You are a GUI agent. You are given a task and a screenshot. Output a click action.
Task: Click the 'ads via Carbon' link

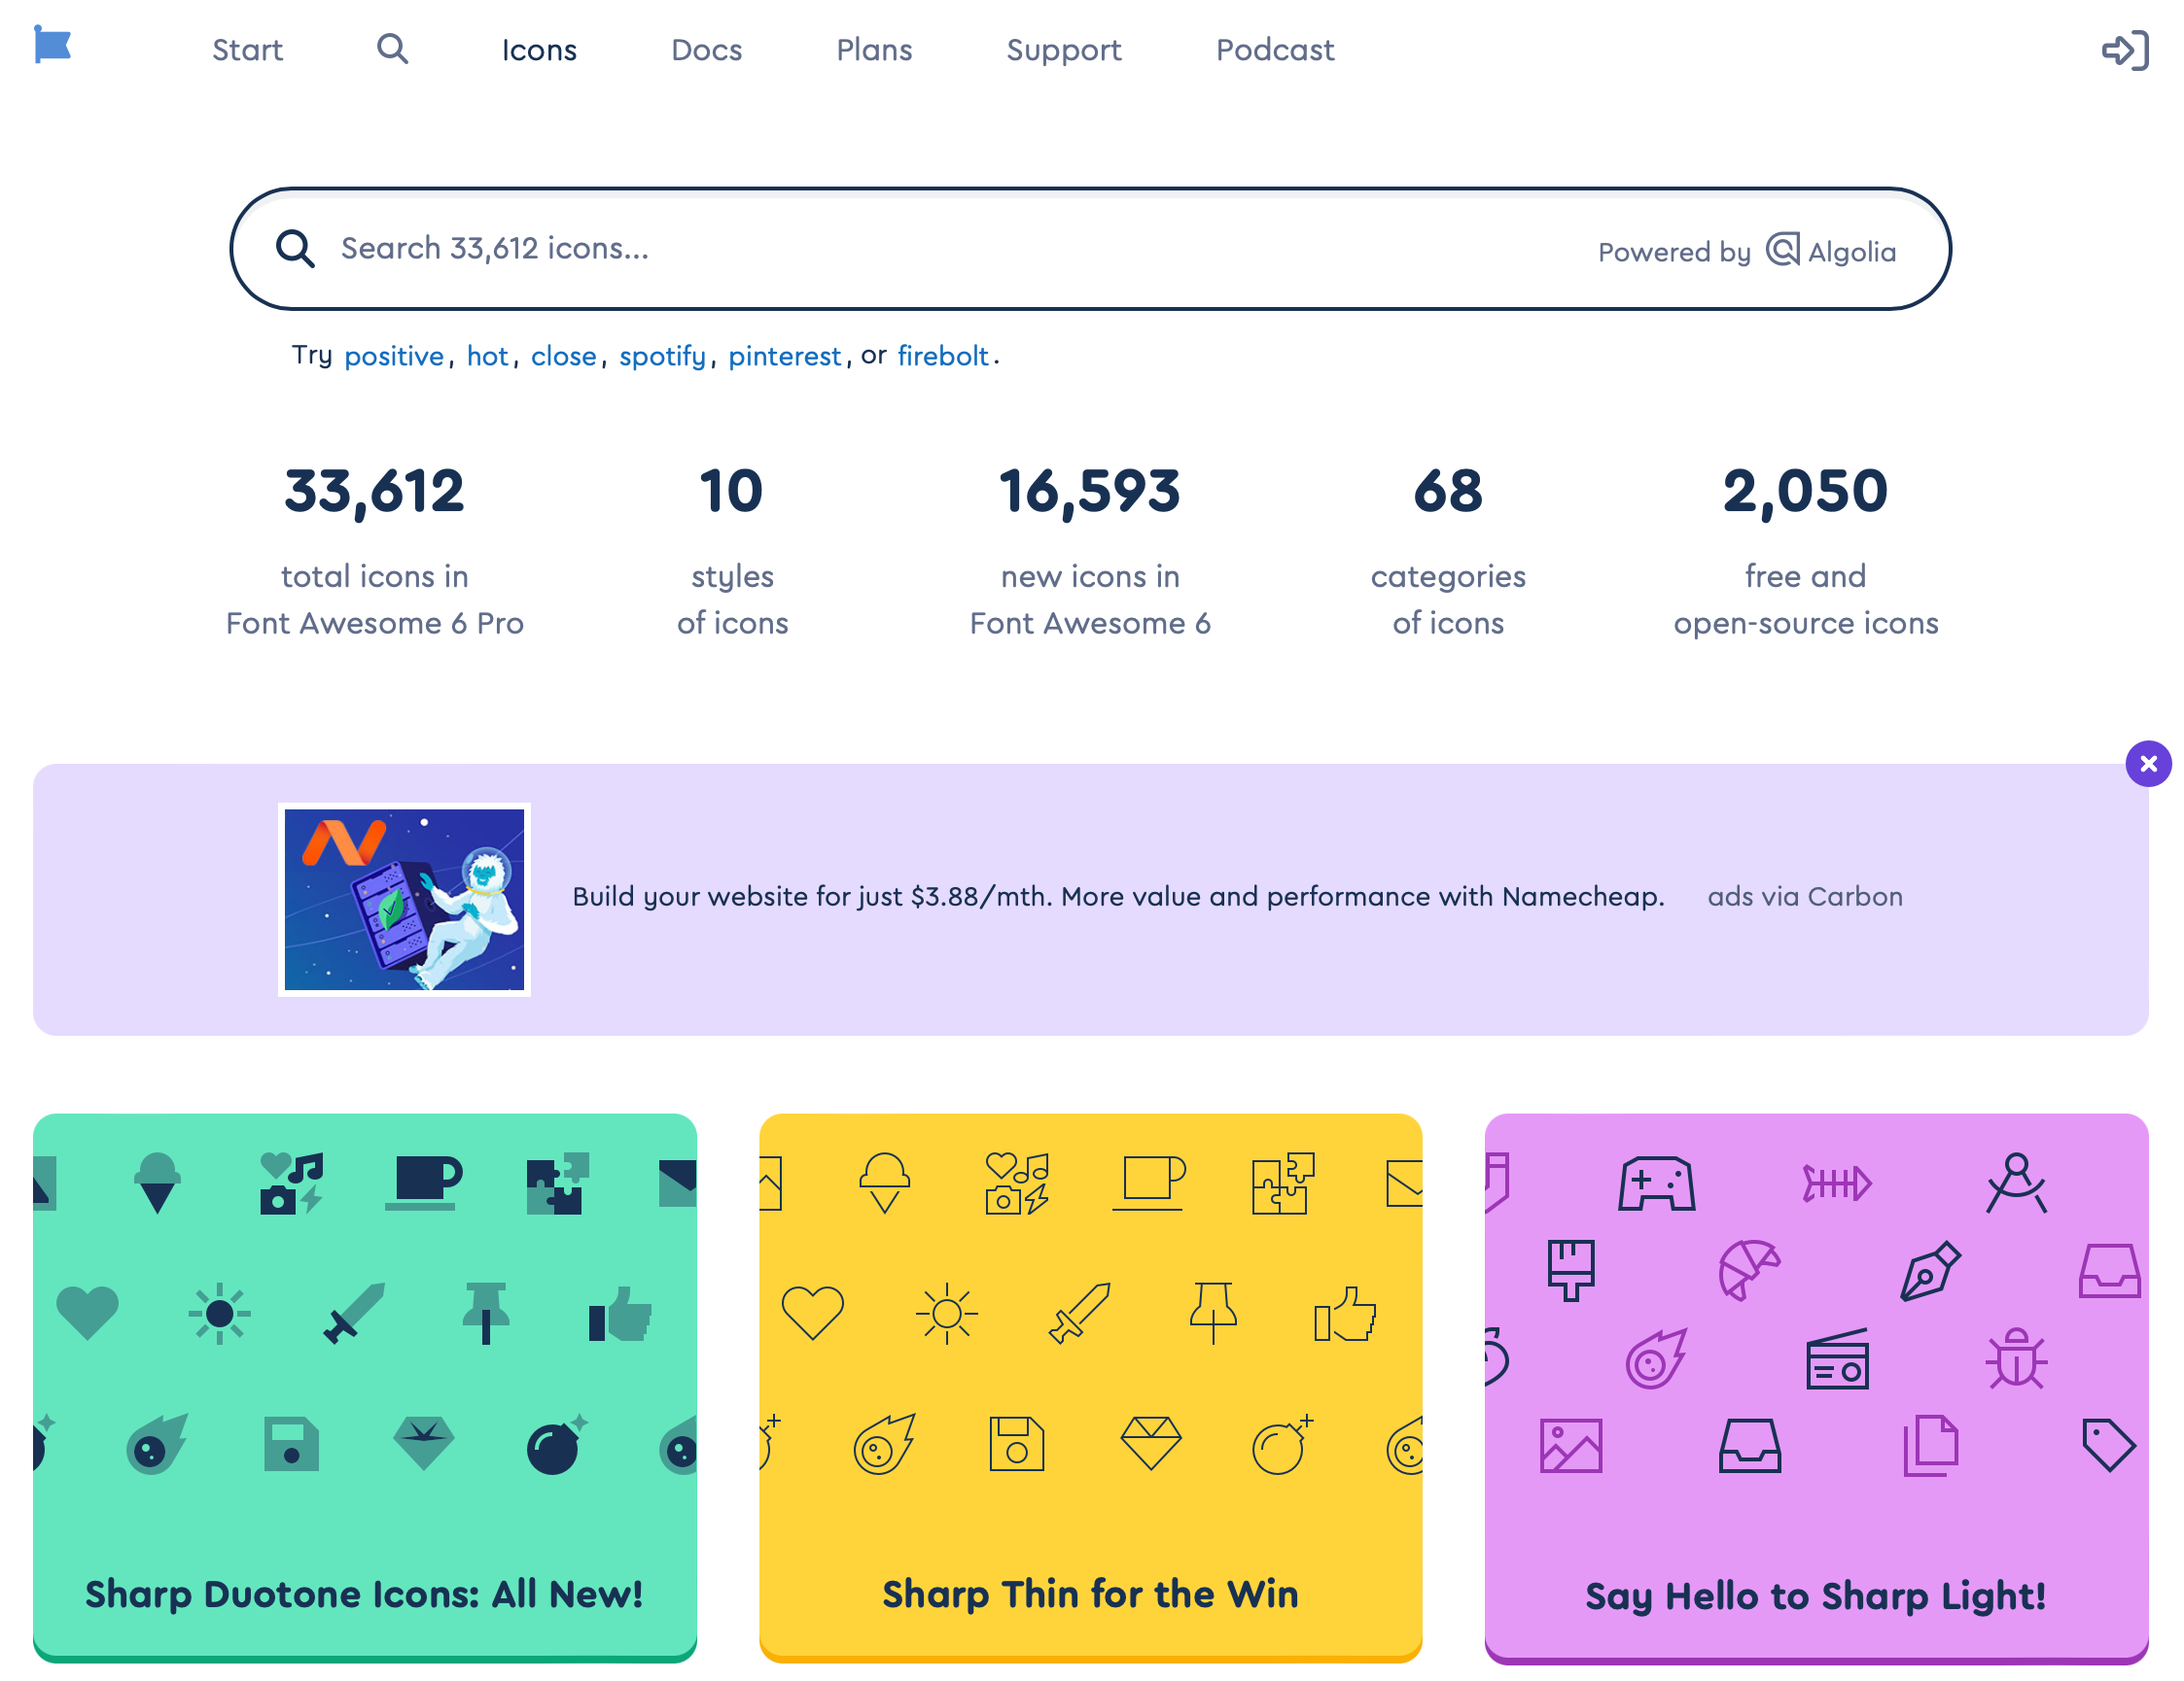tap(1804, 897)
